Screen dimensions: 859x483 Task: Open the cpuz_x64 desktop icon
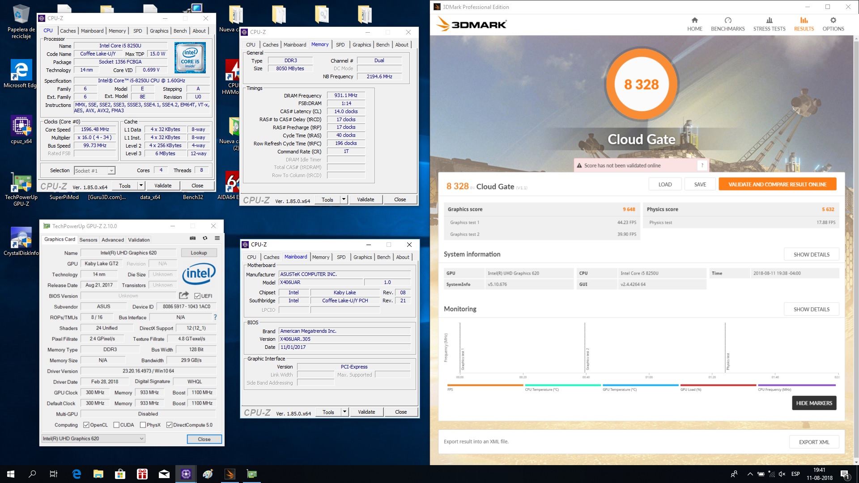[x=21, y=130]
